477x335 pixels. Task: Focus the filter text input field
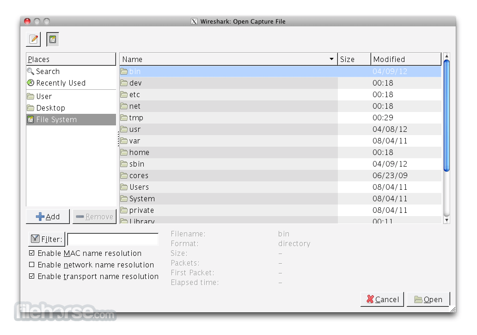113,239
